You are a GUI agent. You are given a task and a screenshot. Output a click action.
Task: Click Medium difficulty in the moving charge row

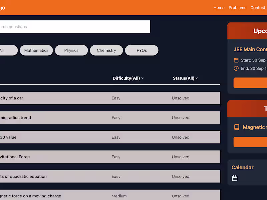119,196
